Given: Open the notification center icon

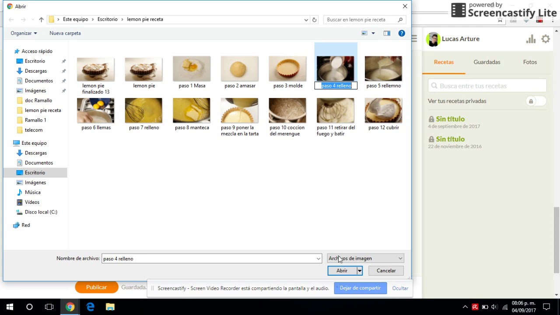Looking at the screenshot, I should click(546, 307).
